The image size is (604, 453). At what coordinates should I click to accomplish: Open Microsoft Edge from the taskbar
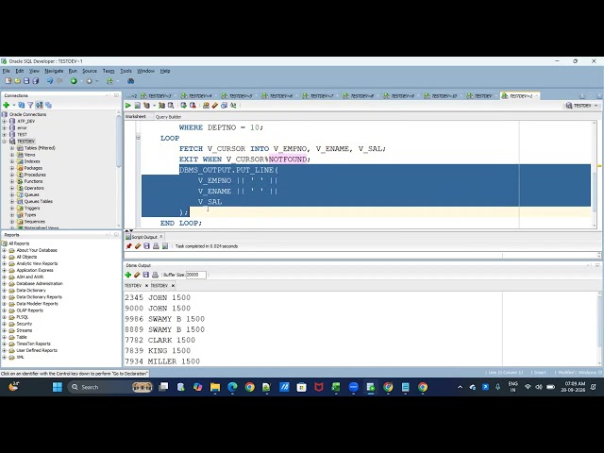pos(232,387)
